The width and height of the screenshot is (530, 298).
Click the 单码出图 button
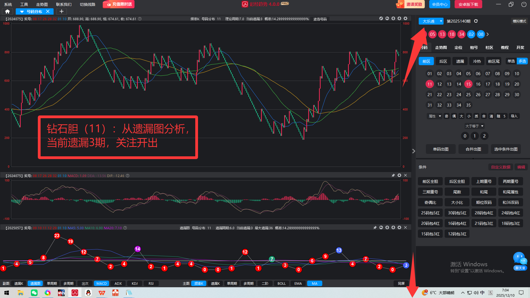[x=441, y=149]
